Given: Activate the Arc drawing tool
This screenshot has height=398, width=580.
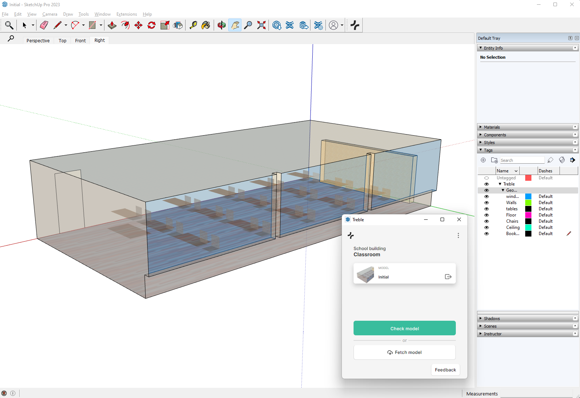Looking at the screenshot, I should coord(75,25).
